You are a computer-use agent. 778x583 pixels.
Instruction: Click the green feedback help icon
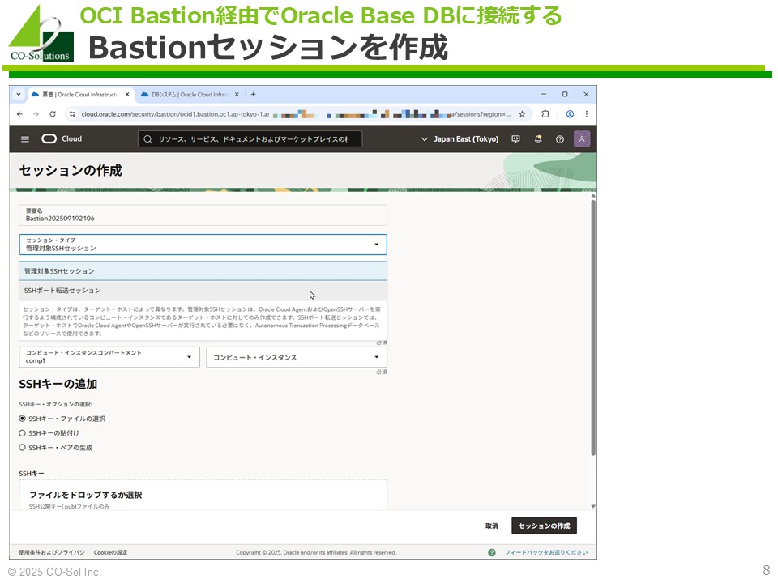point(492,552)
